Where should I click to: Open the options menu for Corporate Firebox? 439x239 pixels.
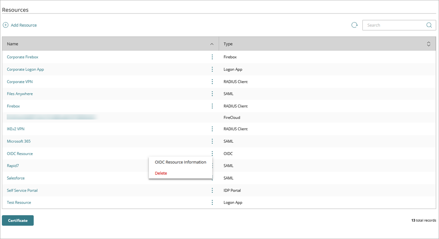212,57
